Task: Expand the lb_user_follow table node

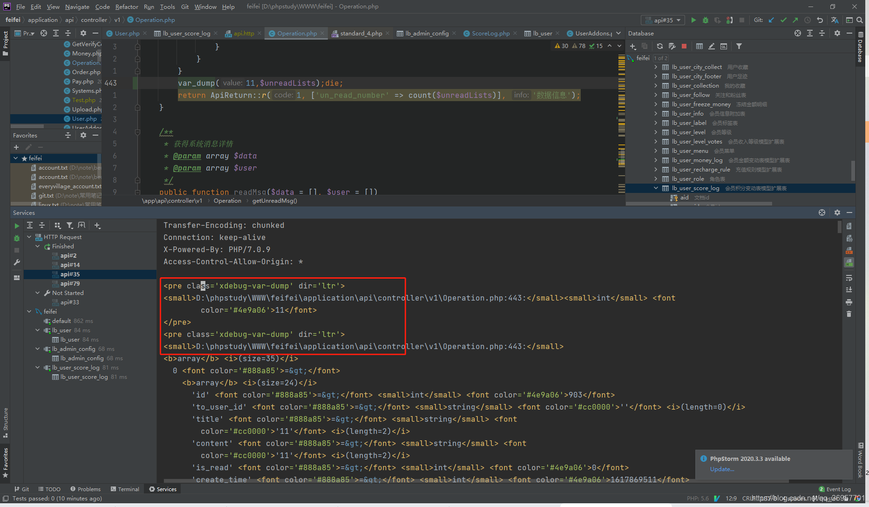Action: click(x=656, y=95)
